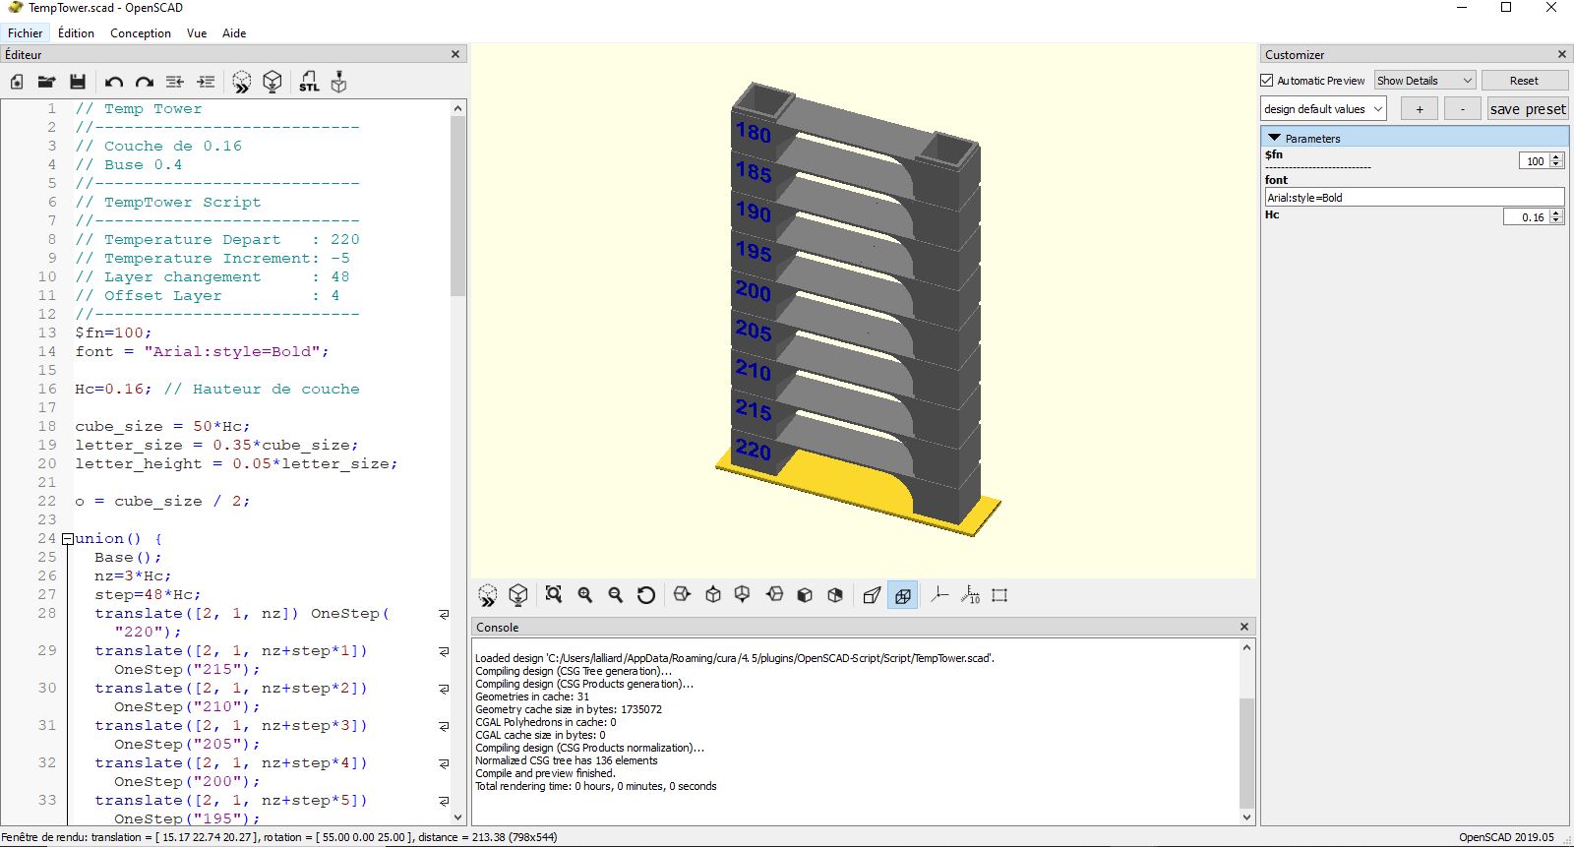Close the Console panel
This screenshot has width=1574, height=847.
(1244, 627)
